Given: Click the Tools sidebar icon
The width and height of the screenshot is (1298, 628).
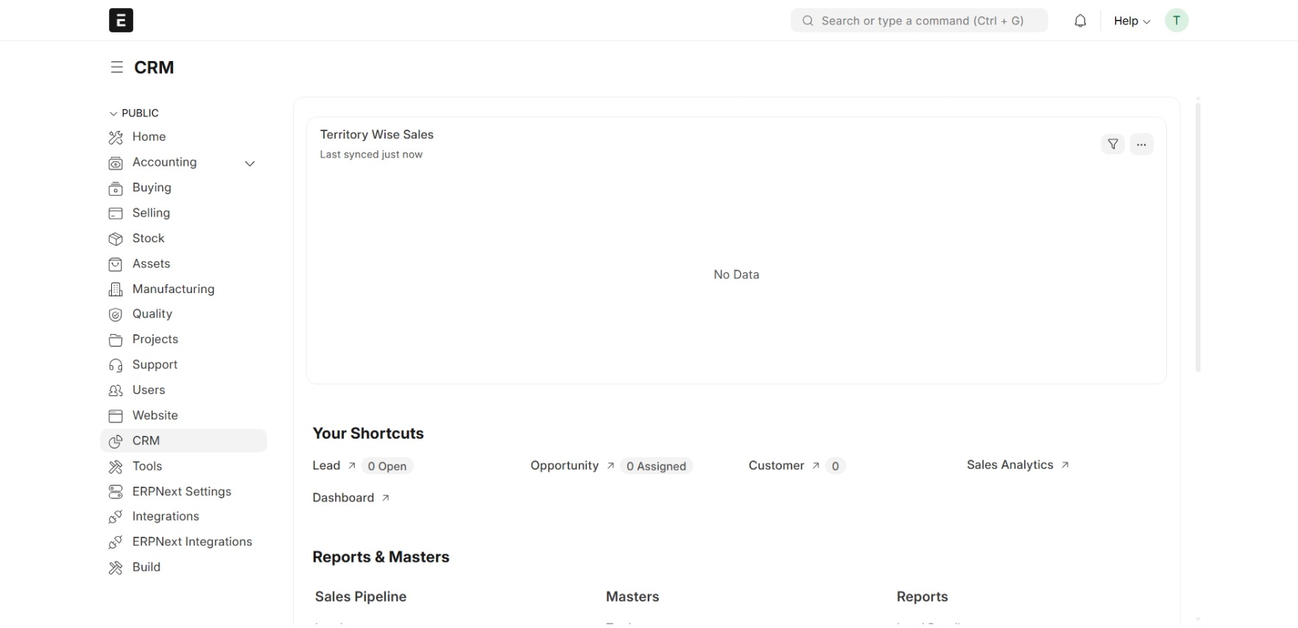Looking at the screenshot, I should 116,467.
